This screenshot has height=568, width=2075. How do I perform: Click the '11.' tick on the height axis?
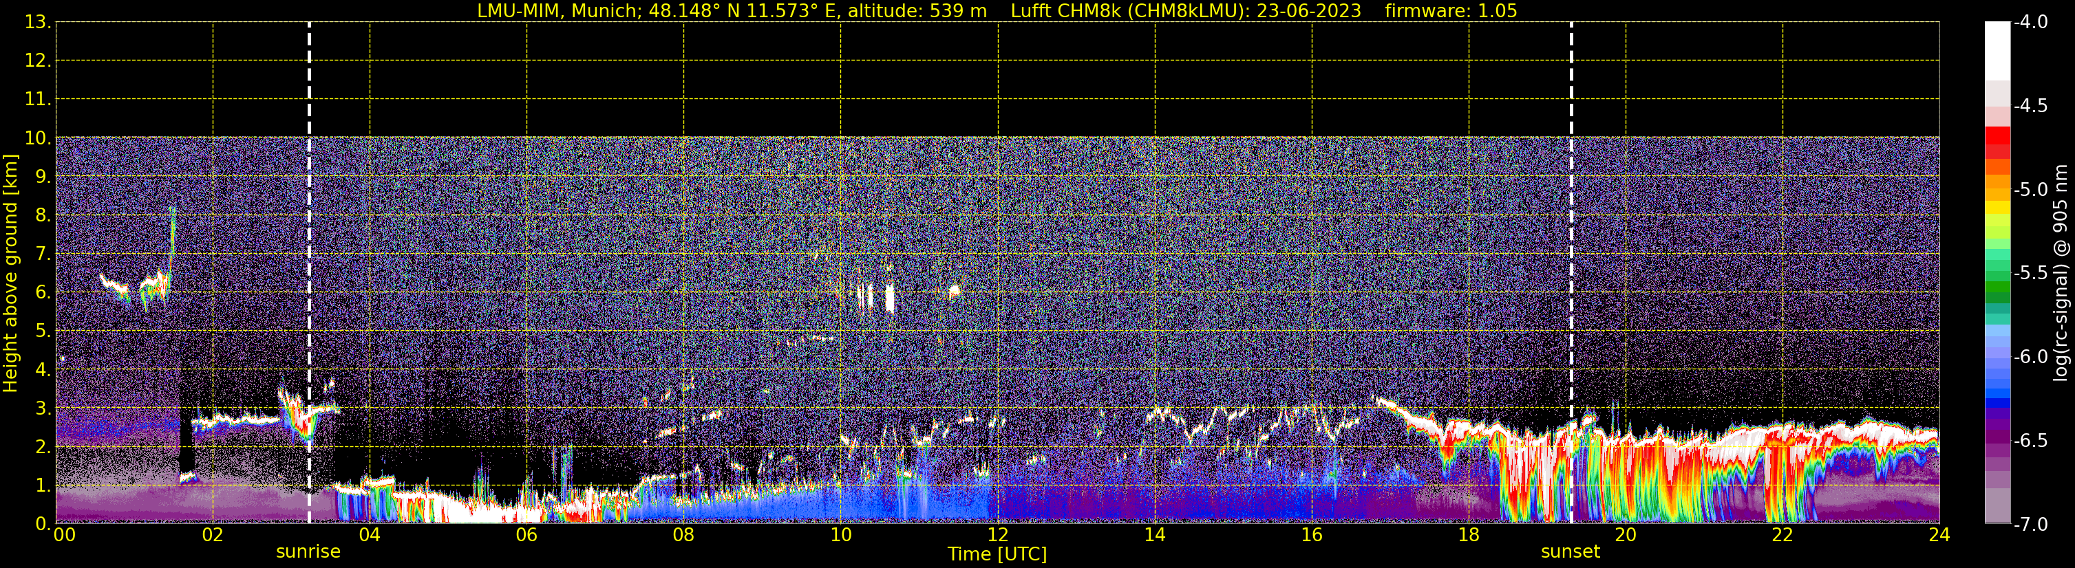click(38, 100)
